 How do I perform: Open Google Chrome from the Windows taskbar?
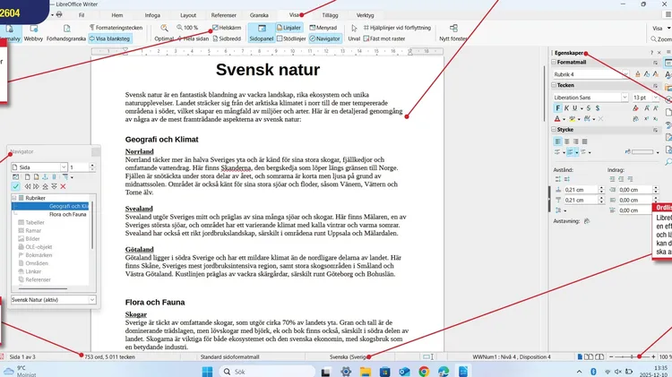coord(423,370)
